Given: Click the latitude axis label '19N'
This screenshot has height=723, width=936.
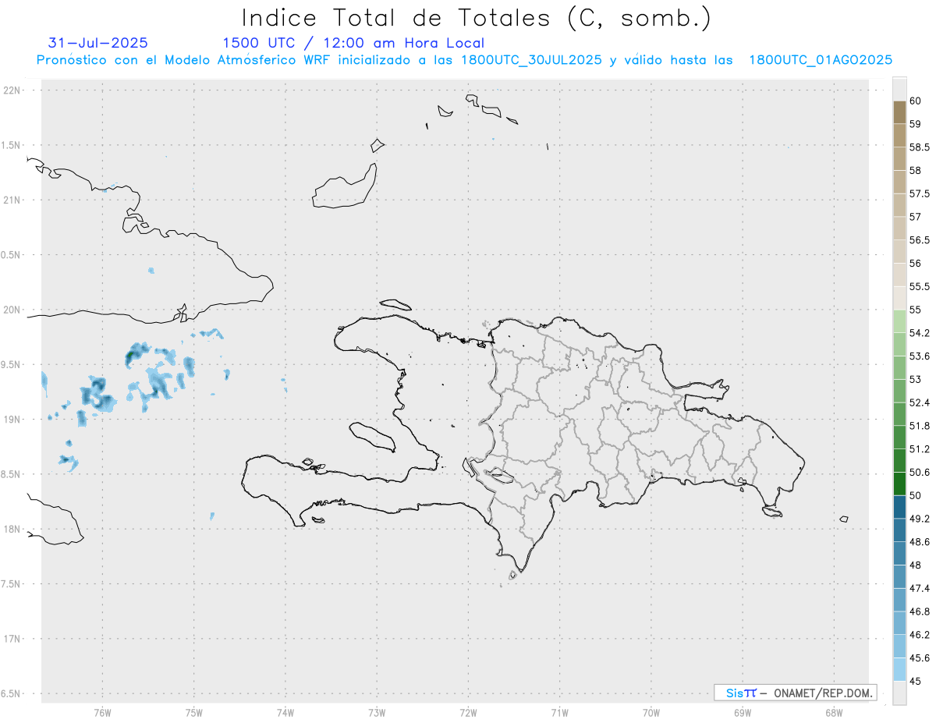Looking at the screenshot, I should coord(11,420).
